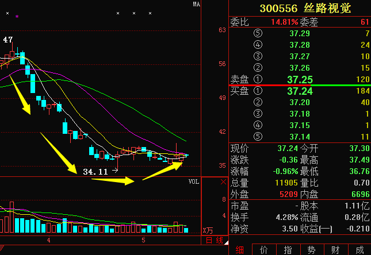The height and width of the screenshot is (255, 371).
Task: Click the MA indicator label
Action: tap(196, 4)
